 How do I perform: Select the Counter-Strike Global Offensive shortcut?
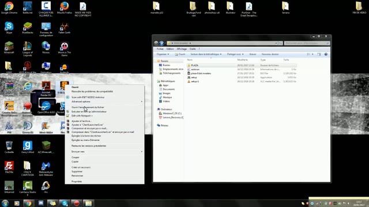tap(9, 109)
